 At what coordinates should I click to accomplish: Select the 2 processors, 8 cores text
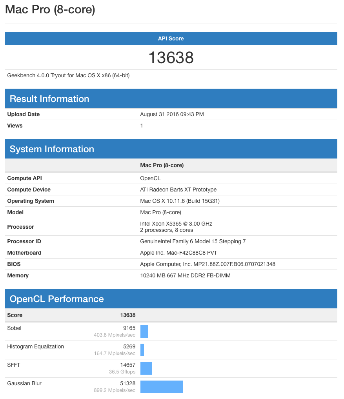tap(166, 230)
